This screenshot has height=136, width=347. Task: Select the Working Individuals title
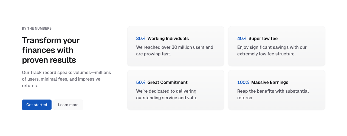click(168, 39)
